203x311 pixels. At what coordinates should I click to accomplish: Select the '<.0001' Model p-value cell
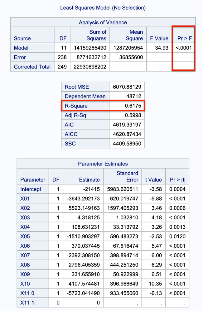click(184, 48)
